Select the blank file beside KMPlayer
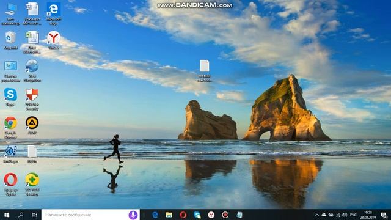The image size is (391, 220). pyautogui.click(x=32, y=154)
